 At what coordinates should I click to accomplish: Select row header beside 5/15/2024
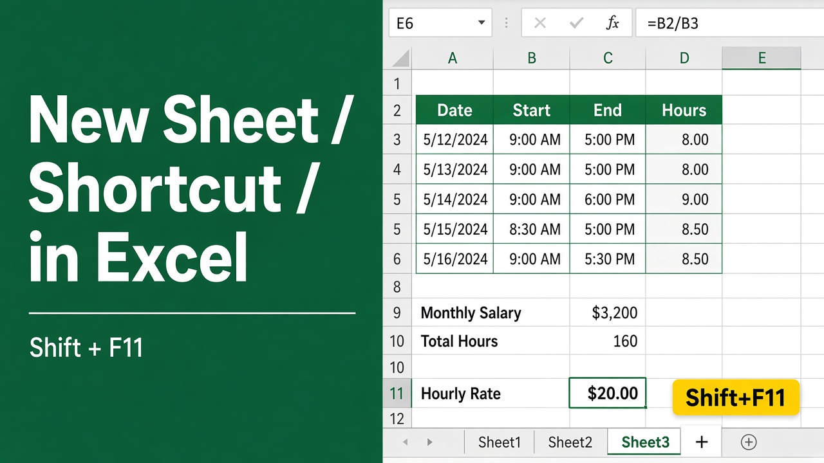tap(397, 230)
